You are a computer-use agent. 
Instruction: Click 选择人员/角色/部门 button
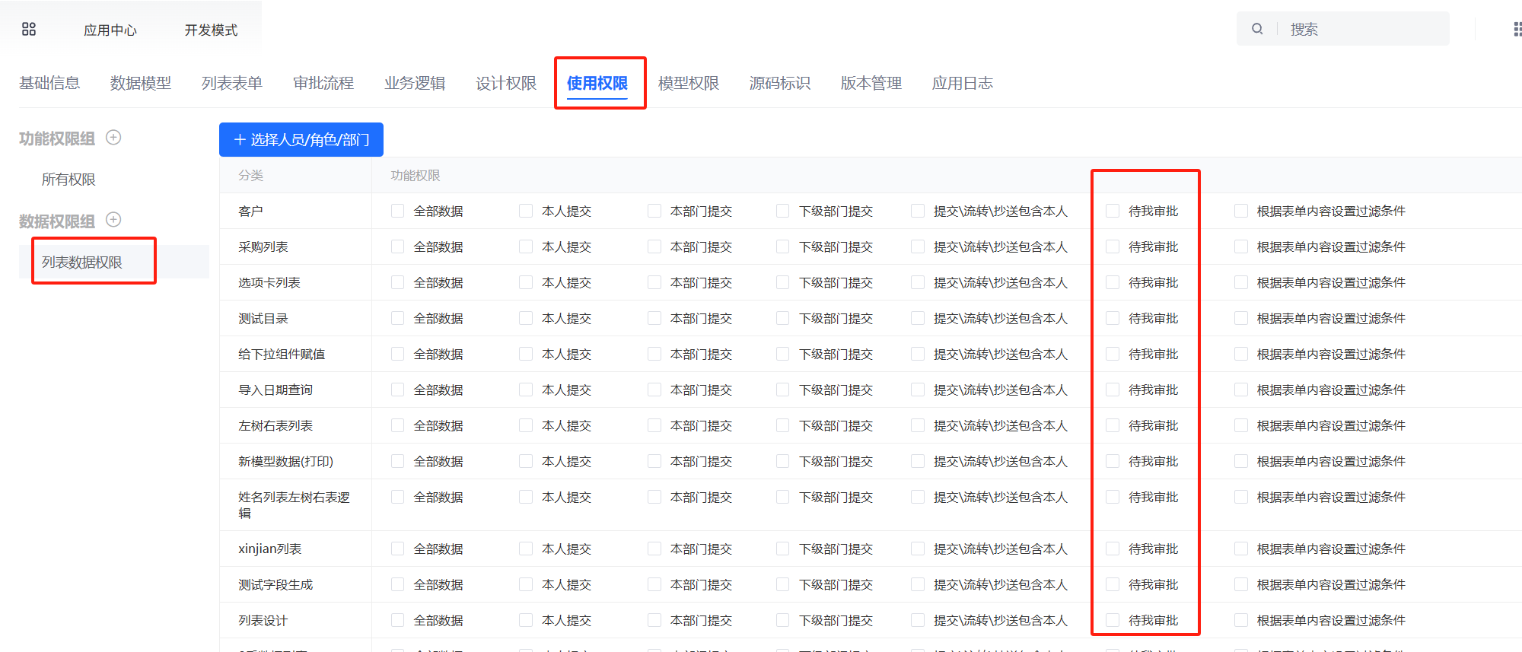[301, 139]
